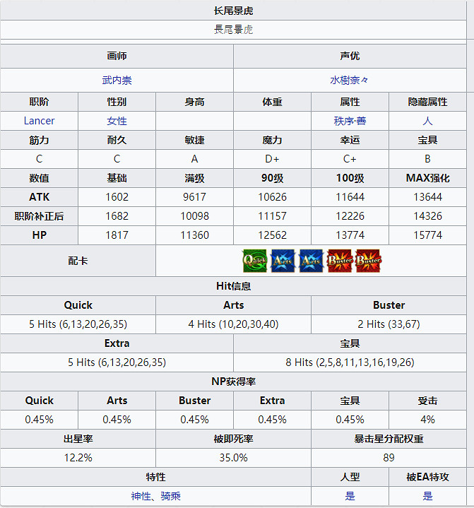This screenshot has height=508, width=474.
Task: Open the illustrator link 武内崇
Action: (117, 80)
